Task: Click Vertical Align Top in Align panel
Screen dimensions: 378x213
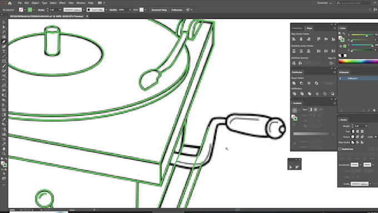Action: click(x=319, y=39)
